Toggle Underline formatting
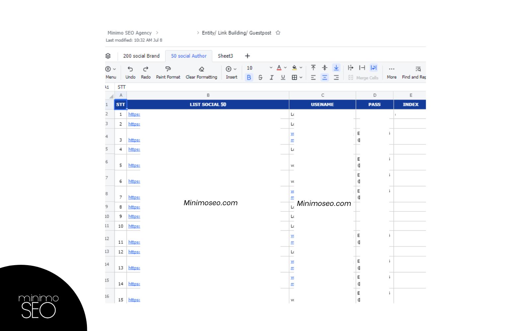The height and width of the screenshot is (331, 531). (x=283, y=77)
